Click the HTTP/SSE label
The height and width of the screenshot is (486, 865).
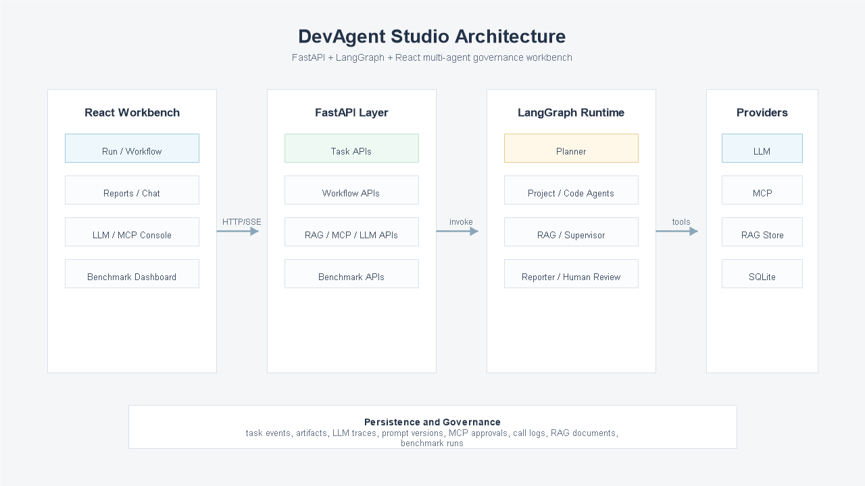point(242,222)
